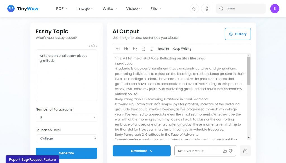This screenshot has width=286, height=163.
Task: Apply Heading 2 formatting
Action: [126, 49]
